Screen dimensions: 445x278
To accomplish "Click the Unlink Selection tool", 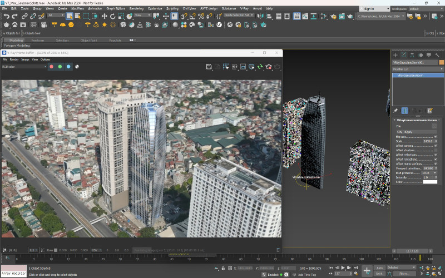I will tap(33, 16).
